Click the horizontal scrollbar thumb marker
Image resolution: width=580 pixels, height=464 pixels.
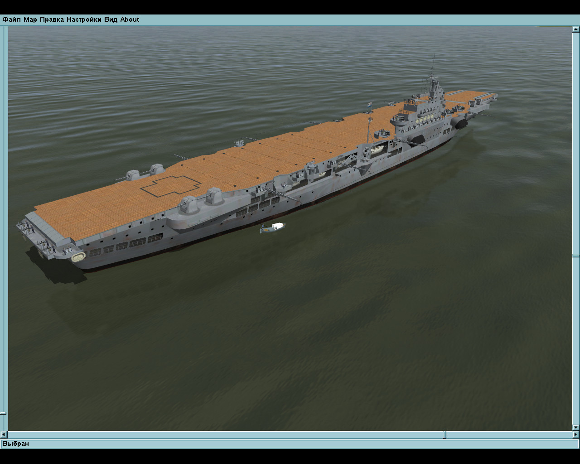coord(445,435)
